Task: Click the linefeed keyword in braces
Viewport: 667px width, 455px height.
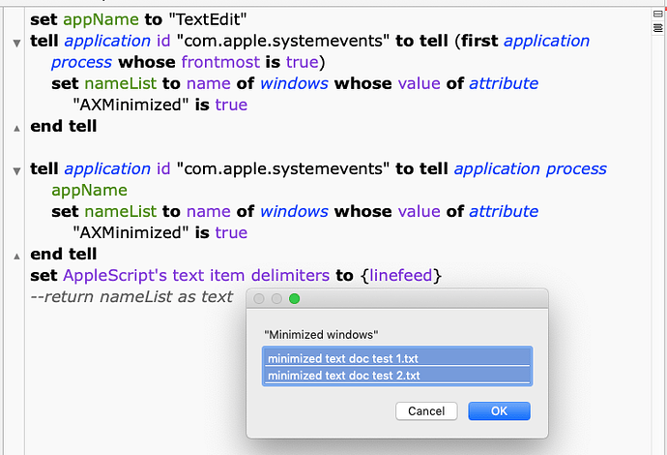Action: click(400, 276)
